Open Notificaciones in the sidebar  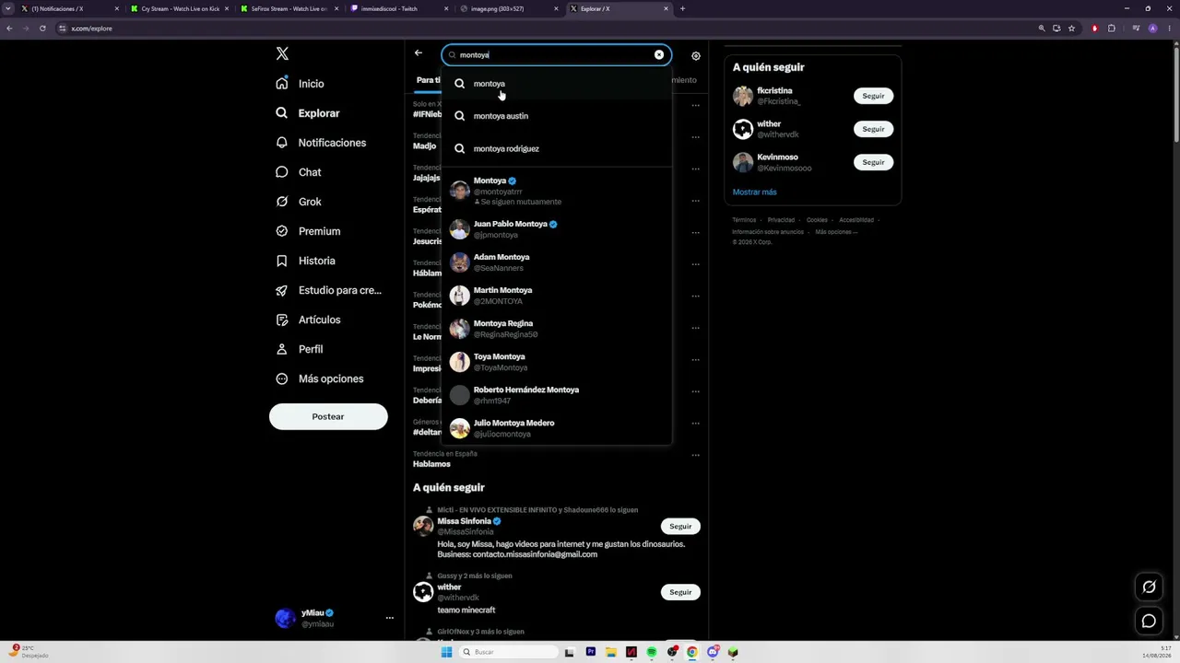(321, 143)
